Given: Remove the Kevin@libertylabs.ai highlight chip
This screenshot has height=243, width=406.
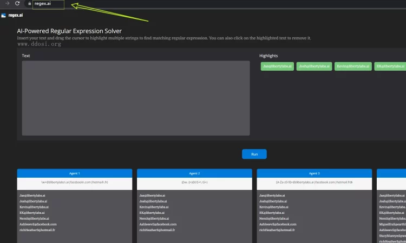Looking at the screenshot, I should (x=353, y=66).
